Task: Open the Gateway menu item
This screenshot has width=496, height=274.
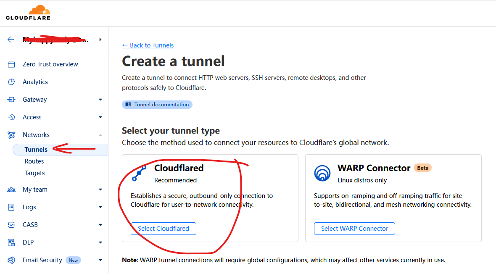Action: (35, 100)
